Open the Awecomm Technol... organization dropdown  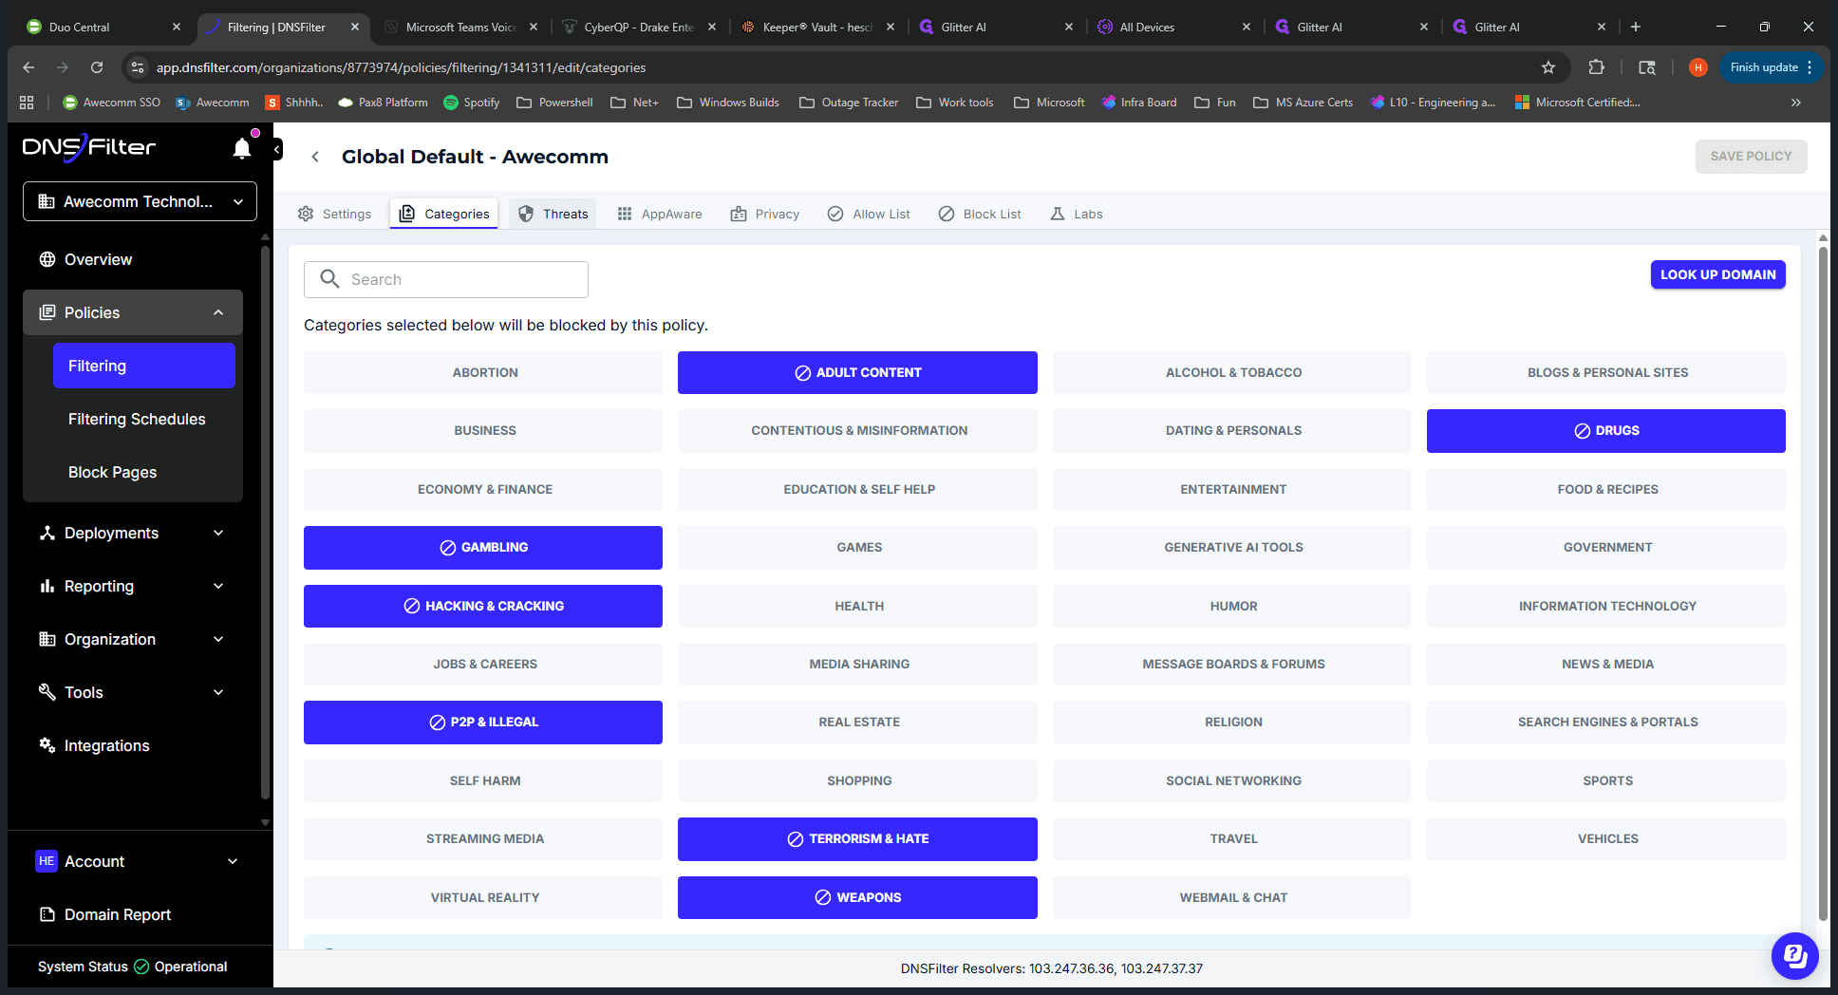pos(140,201)
